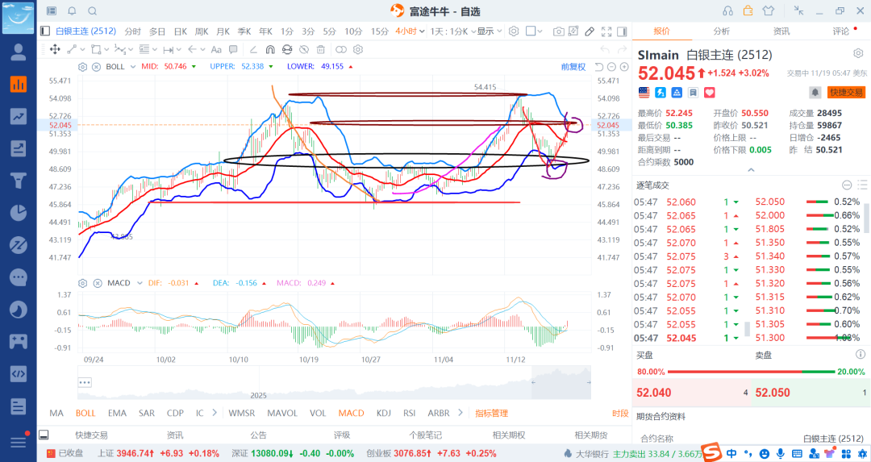The height and width of the screenshot is (462, 871).
Task: Open the markets trend icon in the sidebar
Action: click(19, 116)
